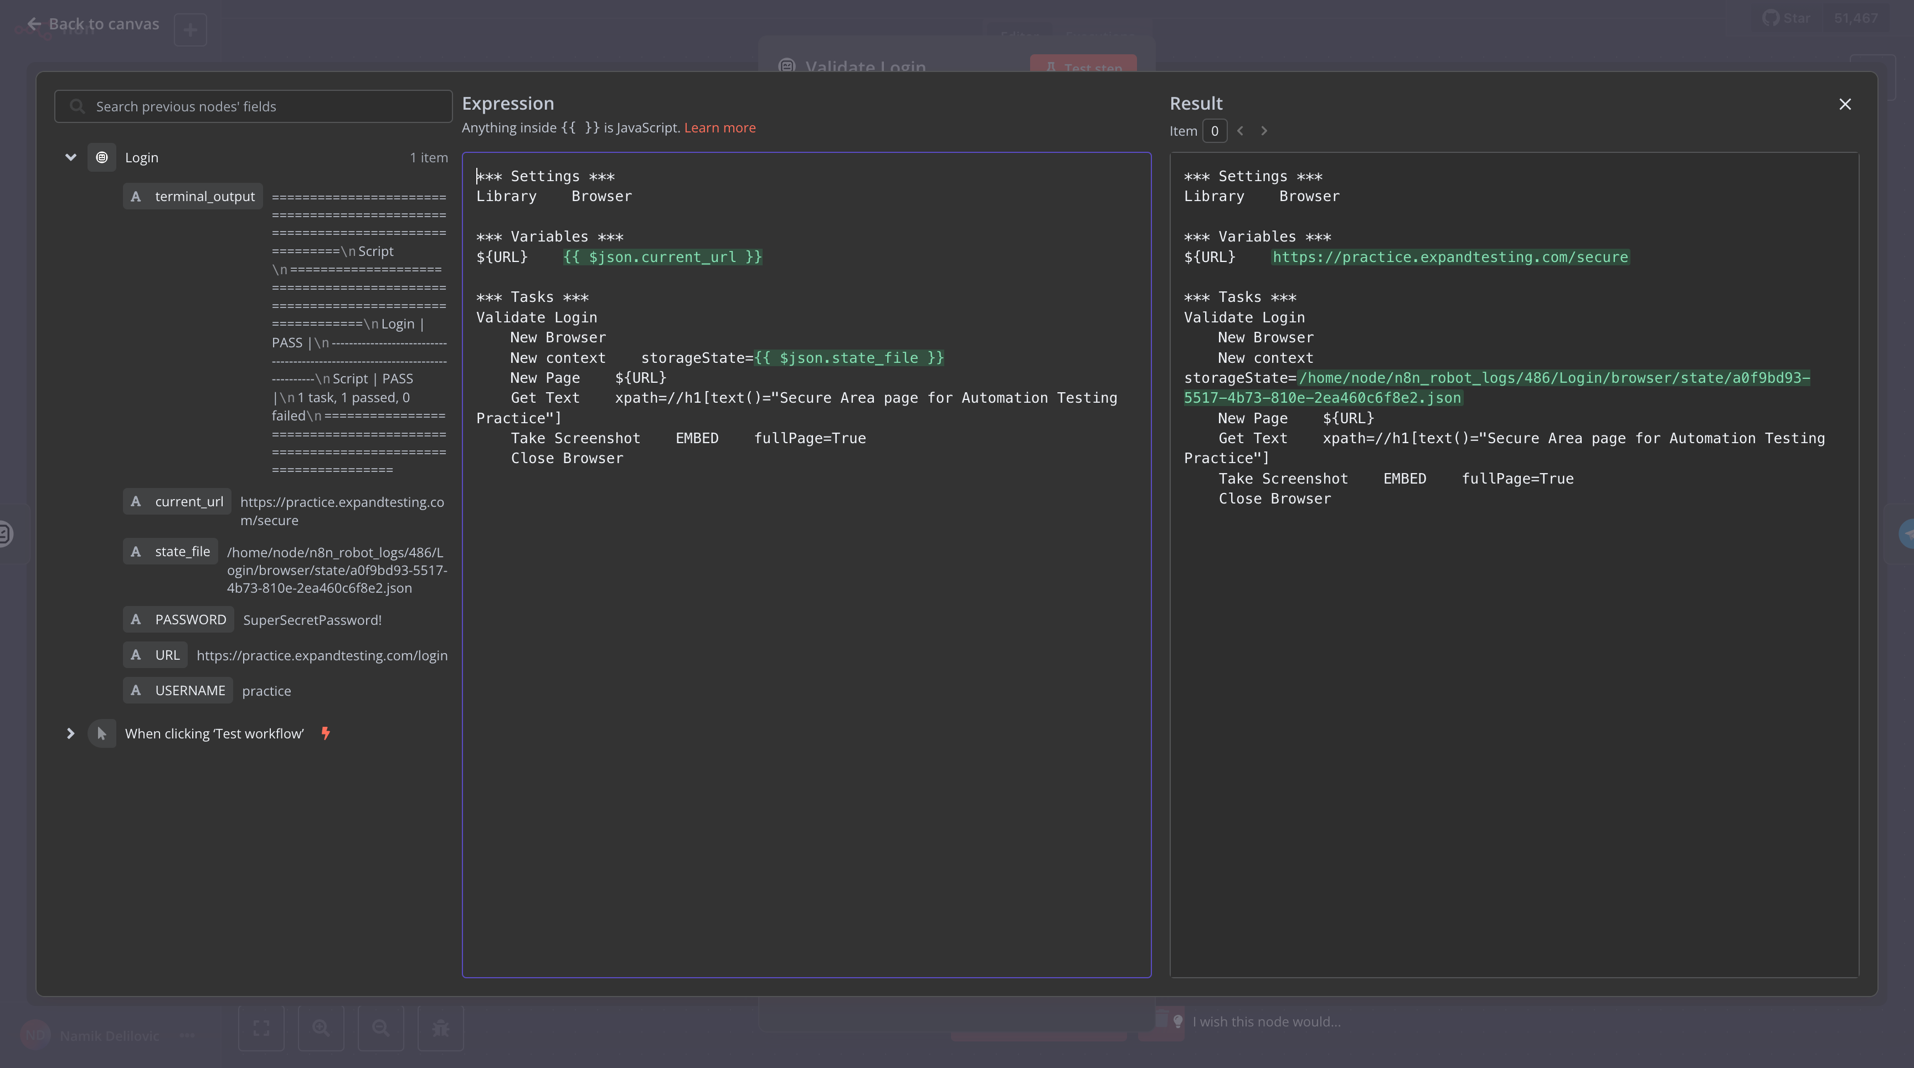
Task: Collapse the Login node tree
Action: point(70,157)
